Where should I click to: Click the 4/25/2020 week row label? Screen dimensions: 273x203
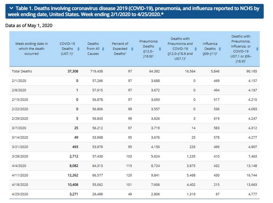pos(20,194)
